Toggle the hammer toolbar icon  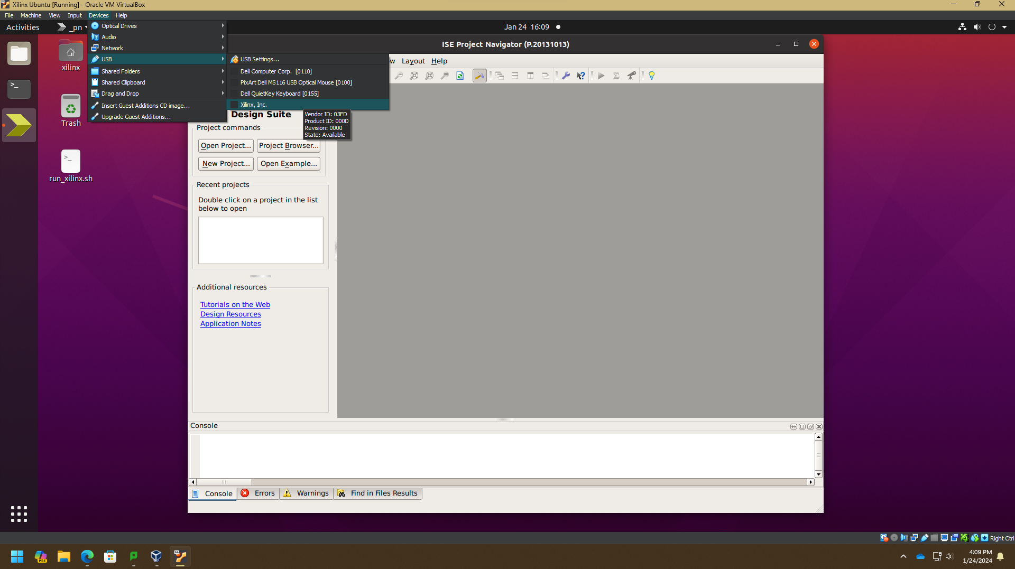tap(479, 76)
